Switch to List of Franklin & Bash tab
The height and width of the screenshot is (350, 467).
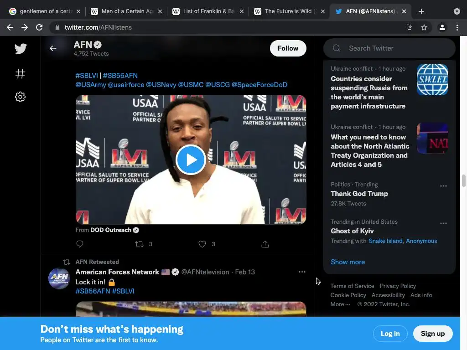(208, 11)
